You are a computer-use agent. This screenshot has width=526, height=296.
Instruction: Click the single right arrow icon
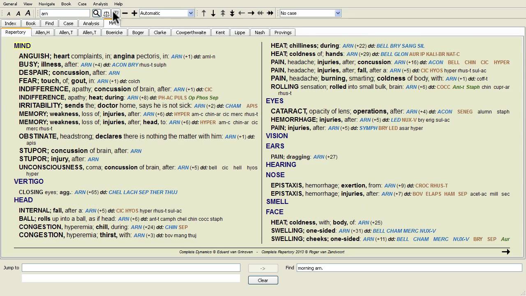(251, 13)
